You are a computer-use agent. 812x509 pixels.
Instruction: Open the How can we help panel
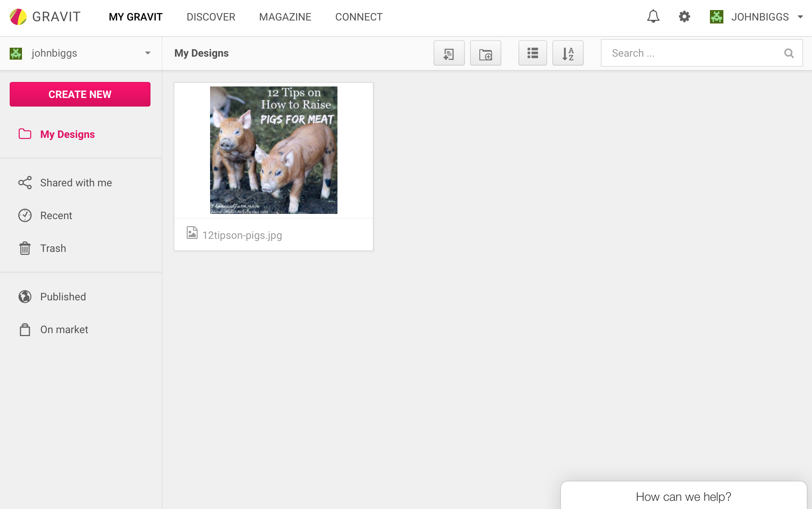click(683, 496)
